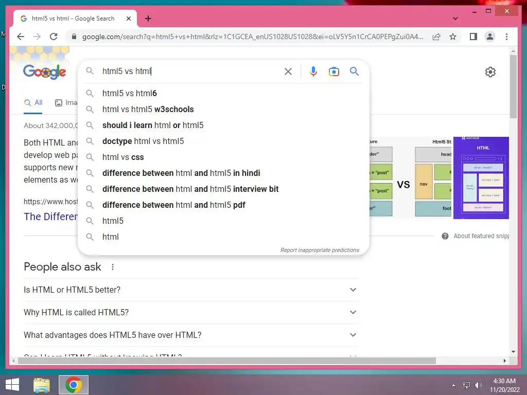Image resolution: width=527 pixels, height=395 pixels.
Task: Click the About featured snippets help icon
Action: [445, 236]
